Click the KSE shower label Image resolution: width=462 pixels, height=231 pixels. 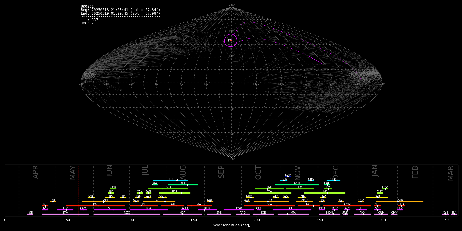(x=30, y=213)
